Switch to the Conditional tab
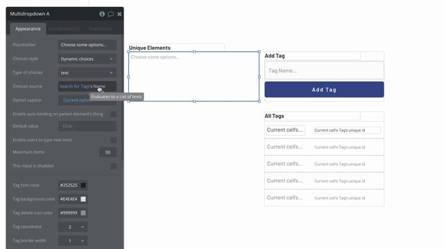The width and height of the screenshot is (444, 249). pyautogui.click(x=65, y=29)
